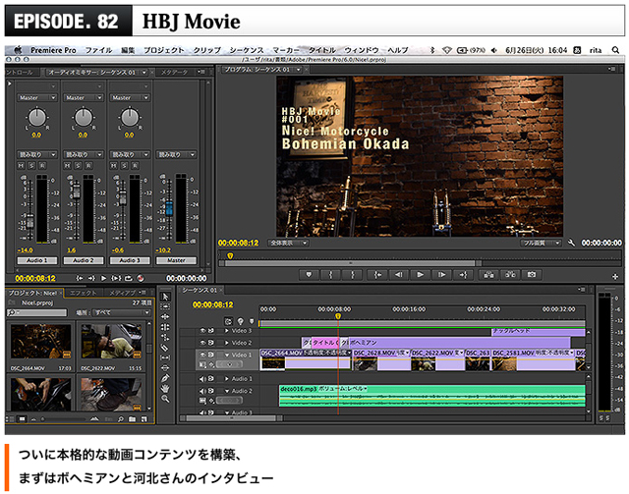Toggle Video 2 track eye visibility
The width and height of the screenshot is (629, 494).
[x=203, y=343]
